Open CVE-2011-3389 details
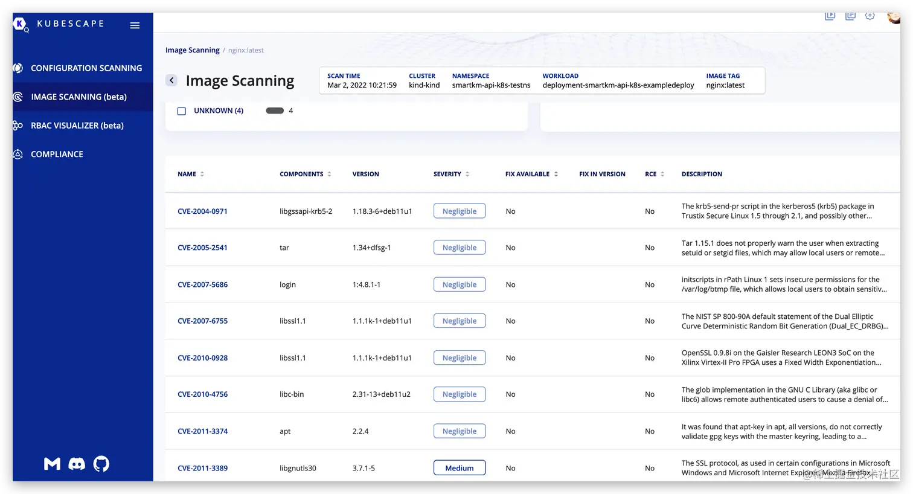 coord(202,468)
